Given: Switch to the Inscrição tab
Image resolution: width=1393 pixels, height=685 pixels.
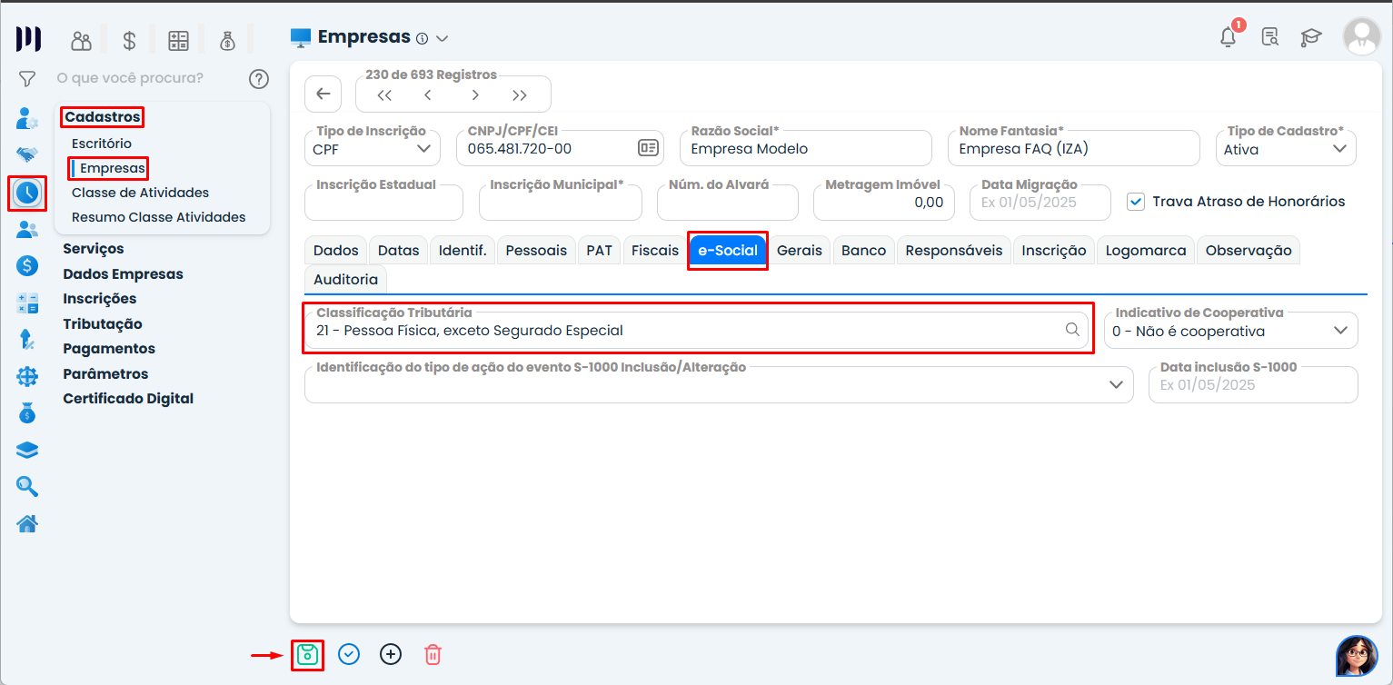Looking at the screenshot, I should coord(1054,251).
